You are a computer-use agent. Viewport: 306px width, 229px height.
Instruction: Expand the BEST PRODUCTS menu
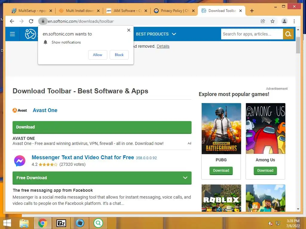[156, 34]
